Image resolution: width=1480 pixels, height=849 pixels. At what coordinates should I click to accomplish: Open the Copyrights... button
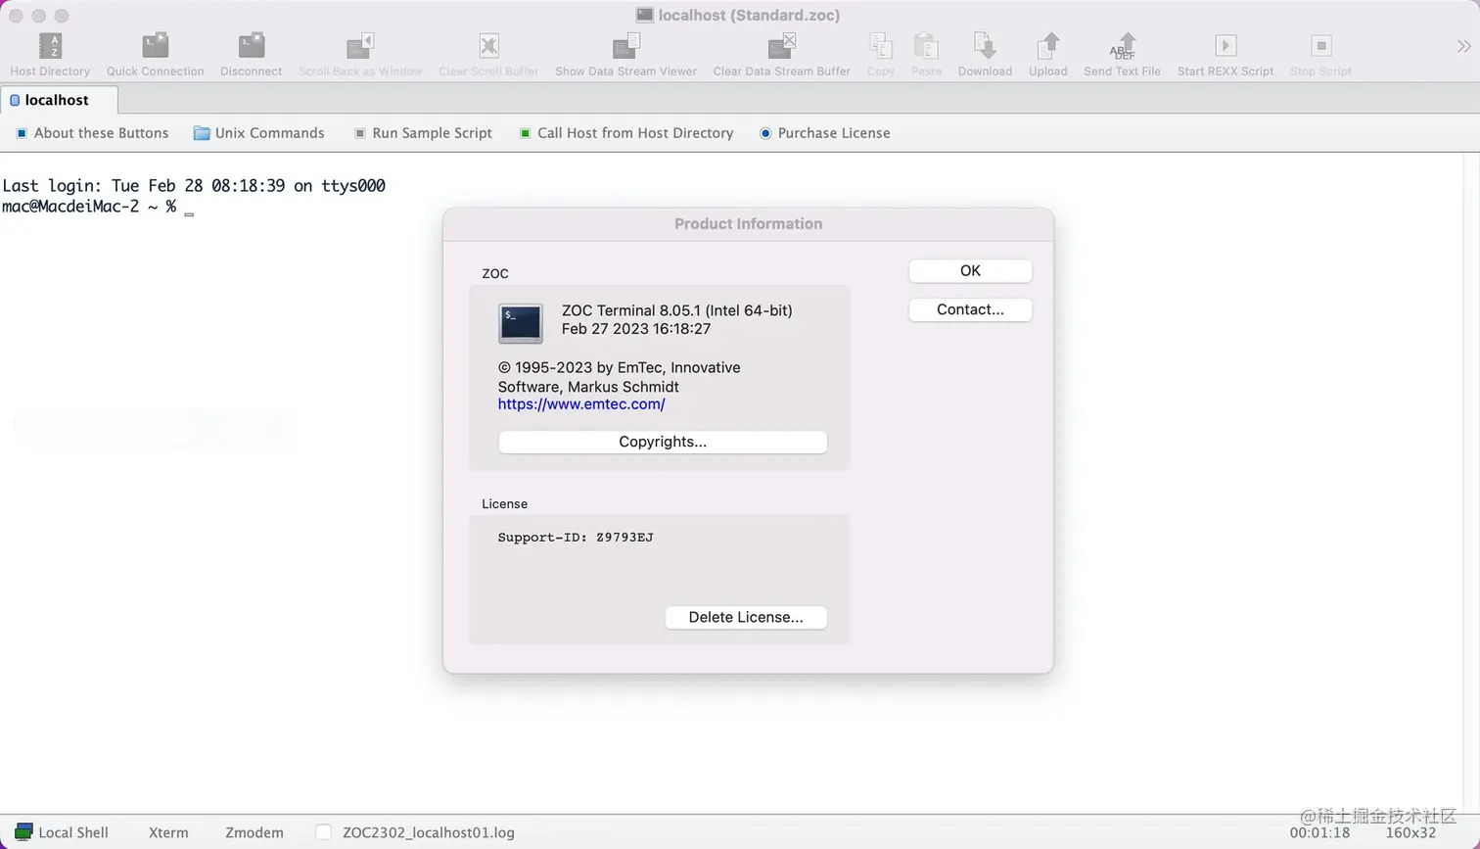tap(663, 442)
